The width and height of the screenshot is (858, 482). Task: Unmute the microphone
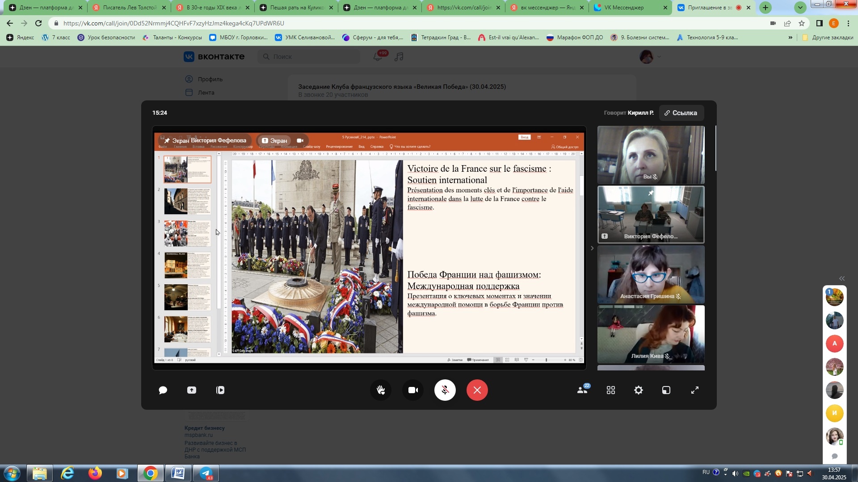click(445, 390)
